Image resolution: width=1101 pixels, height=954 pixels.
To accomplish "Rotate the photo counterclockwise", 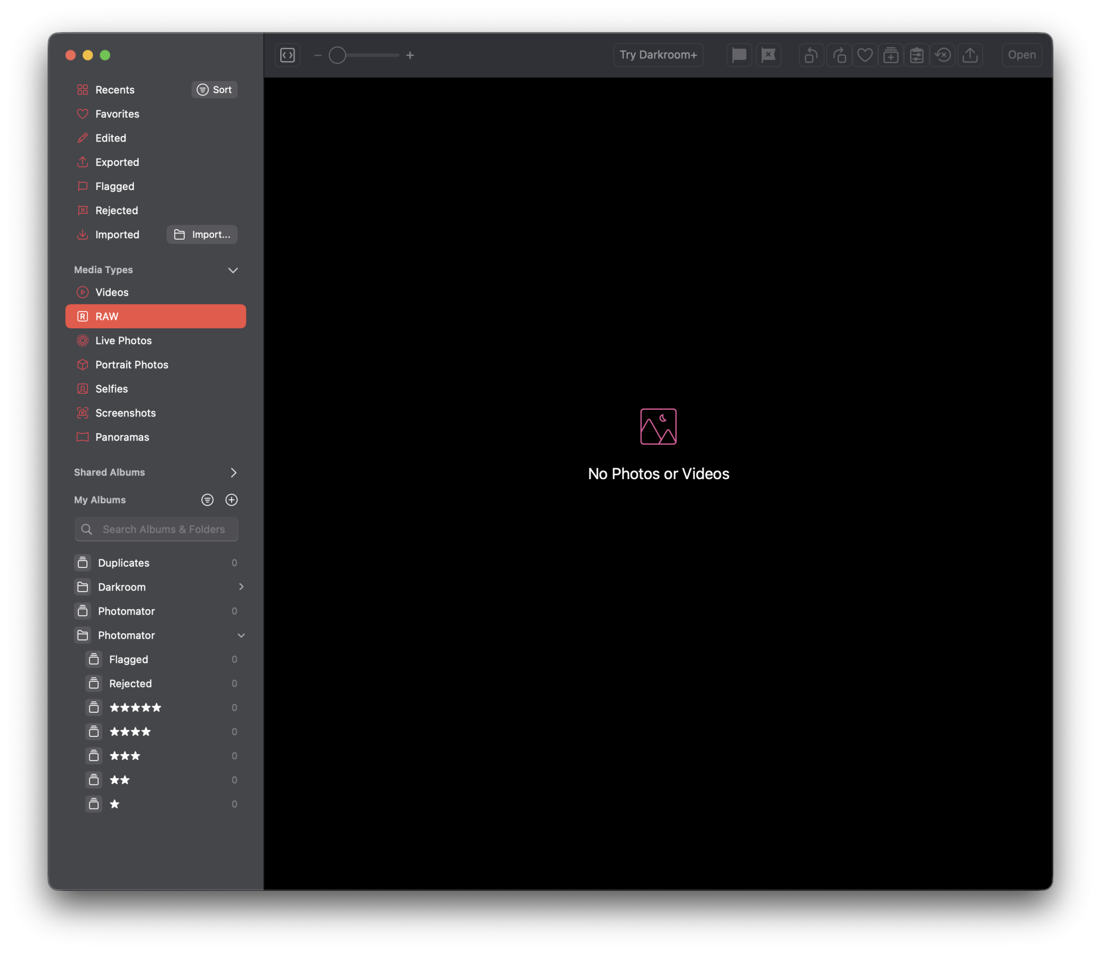I will 811,55.
